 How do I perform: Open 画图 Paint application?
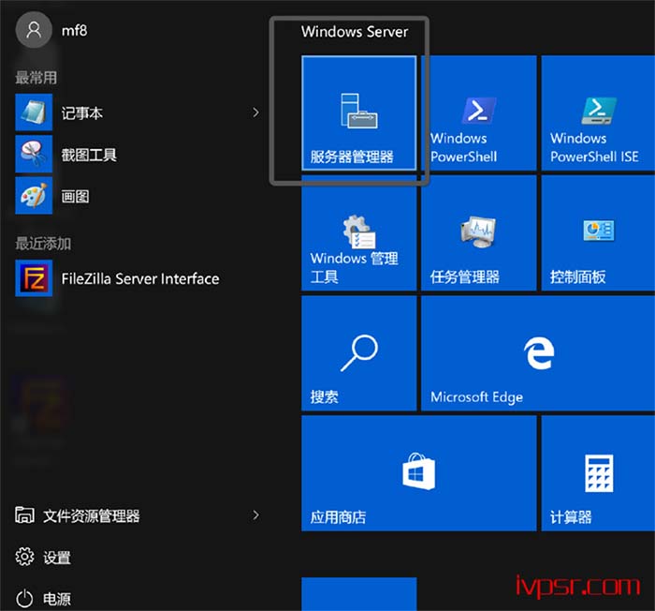pos(138,196)
